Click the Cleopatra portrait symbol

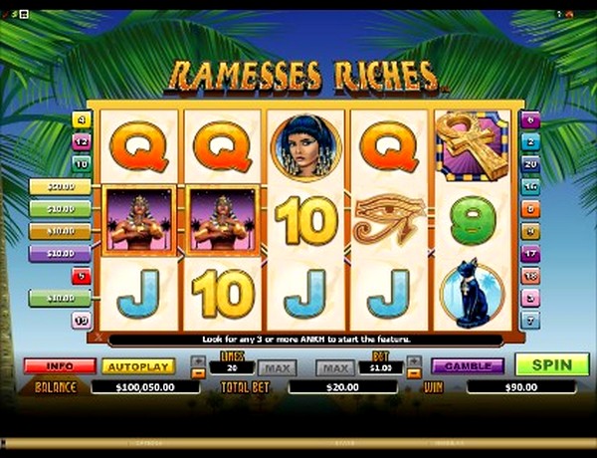306,146
